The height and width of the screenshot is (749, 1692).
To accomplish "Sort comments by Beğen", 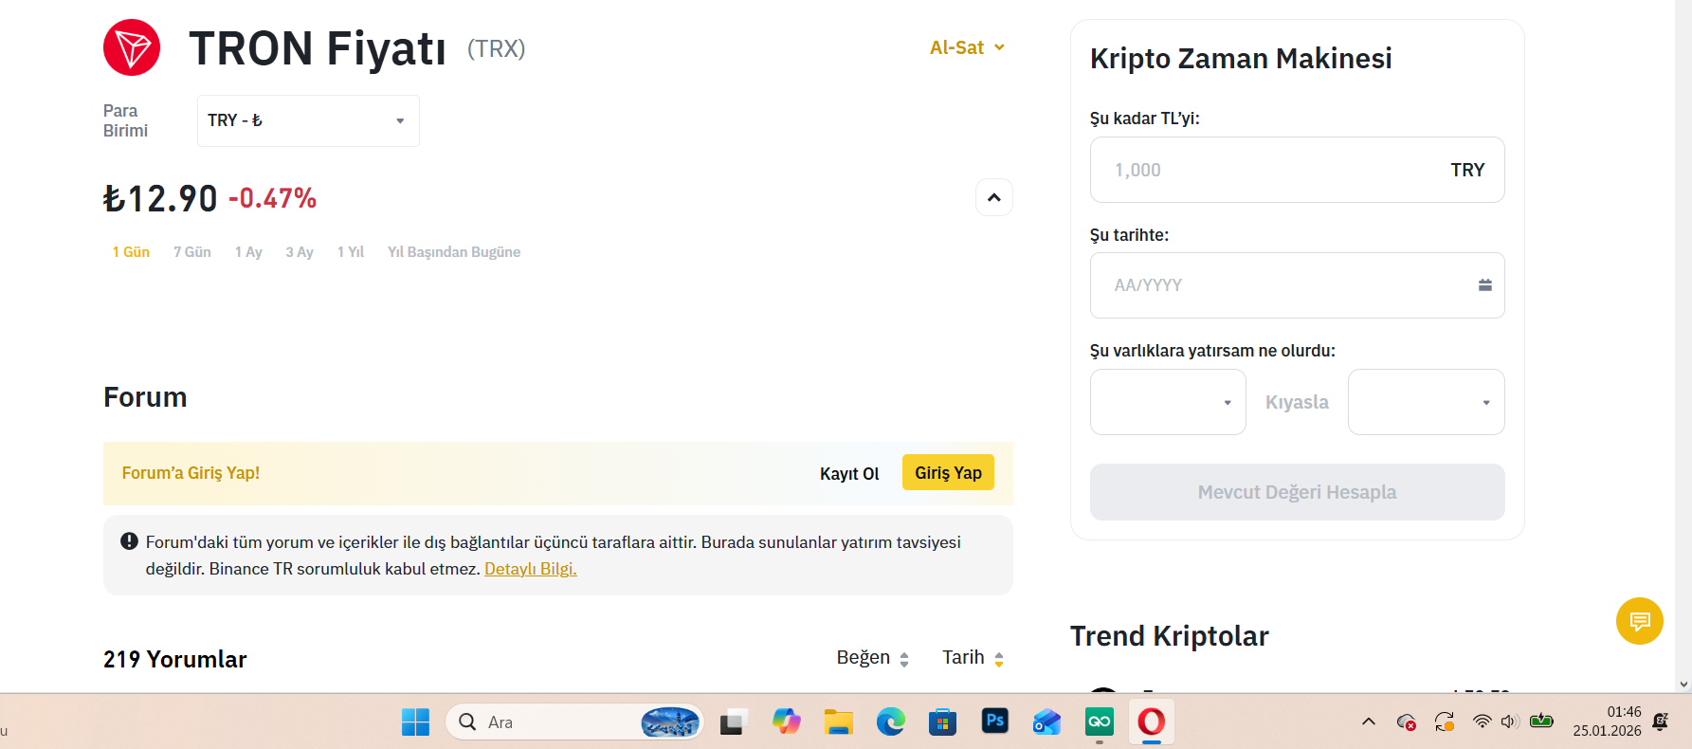I will [873, 658].
